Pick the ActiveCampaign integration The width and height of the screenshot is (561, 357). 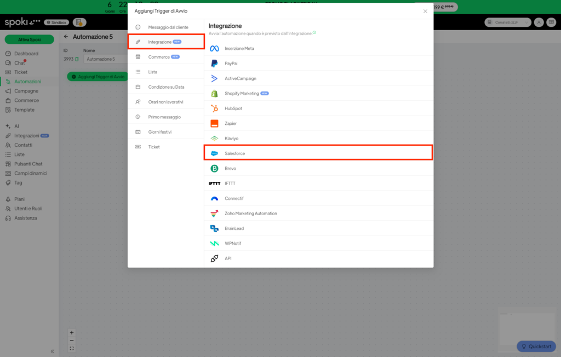(x=240, y=78)
